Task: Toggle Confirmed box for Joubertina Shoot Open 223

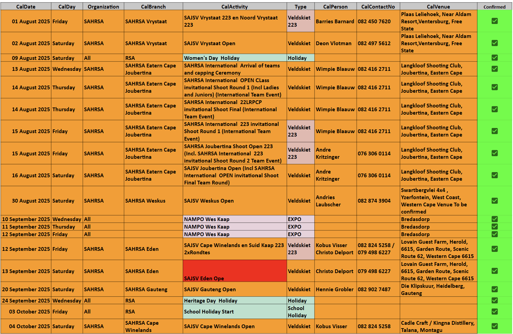Action: (x=494, y=153)
